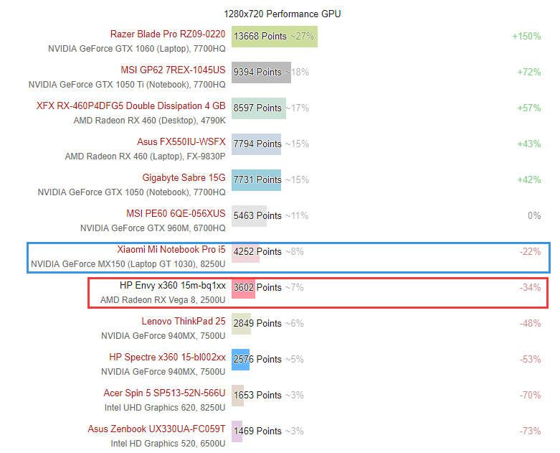This screenshot has height=453, width=560.
Task: Click the 2576 Points blue bar
Action: click(x=240, y=360)
